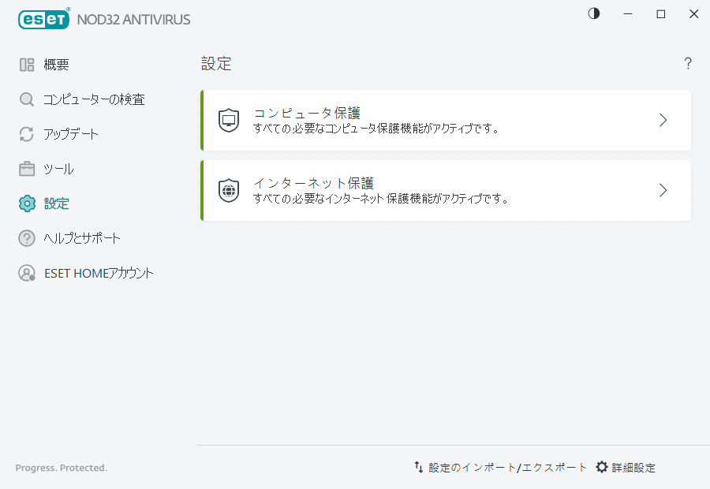Image resolution: width=710 pixels, height=489 pixels.
Task: Open the ヘルプとサポート question mark icon
Action: pyautogui.click(x=26, y=237)
